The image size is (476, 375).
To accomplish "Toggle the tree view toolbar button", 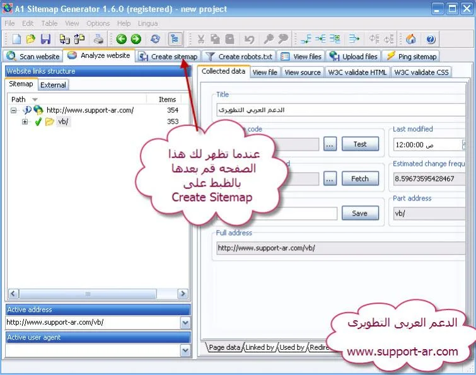I will pyautogui.click(x=175, y=39).
